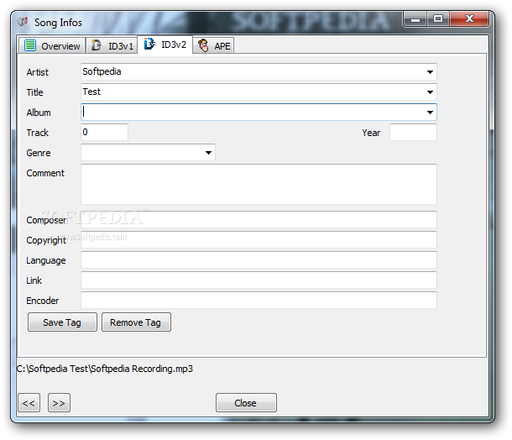This screenshot has width=512, height=440.
Task: Go to previous song with << button
Action: [x=29, y=403]
